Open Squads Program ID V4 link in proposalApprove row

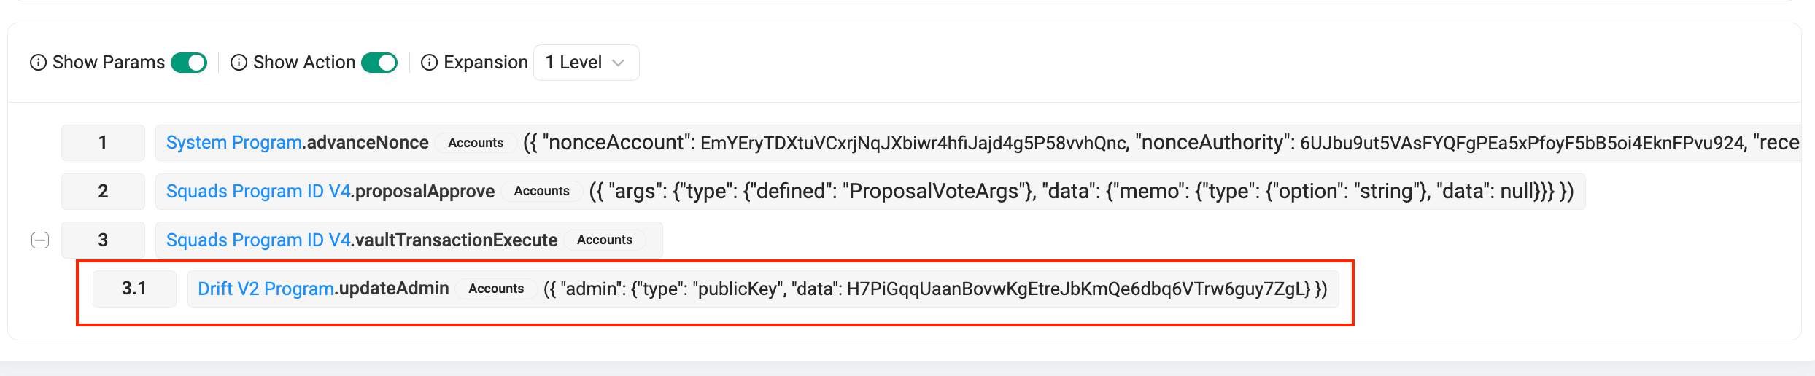click(258, 191)
